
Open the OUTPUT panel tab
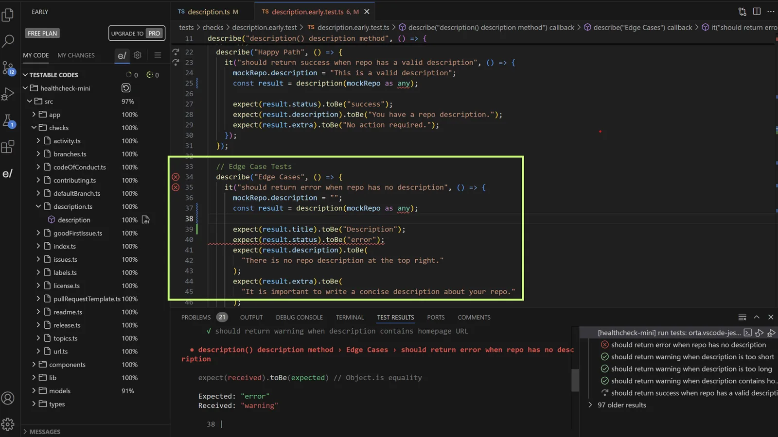point(251,317)
